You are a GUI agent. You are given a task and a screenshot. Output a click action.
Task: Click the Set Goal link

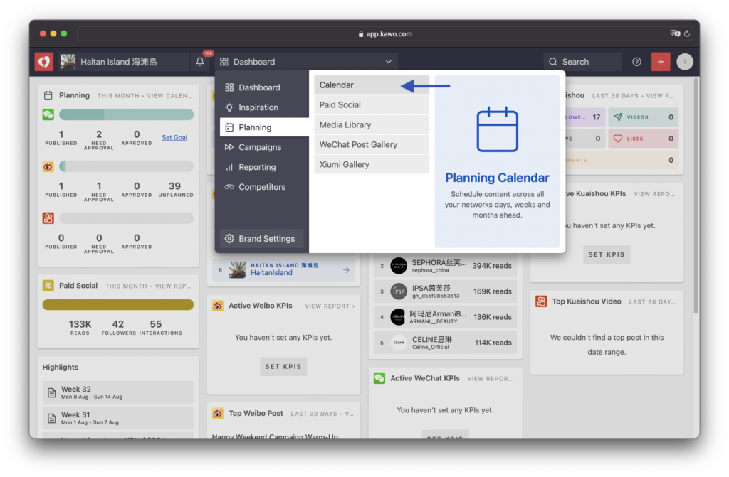[174, 137]
